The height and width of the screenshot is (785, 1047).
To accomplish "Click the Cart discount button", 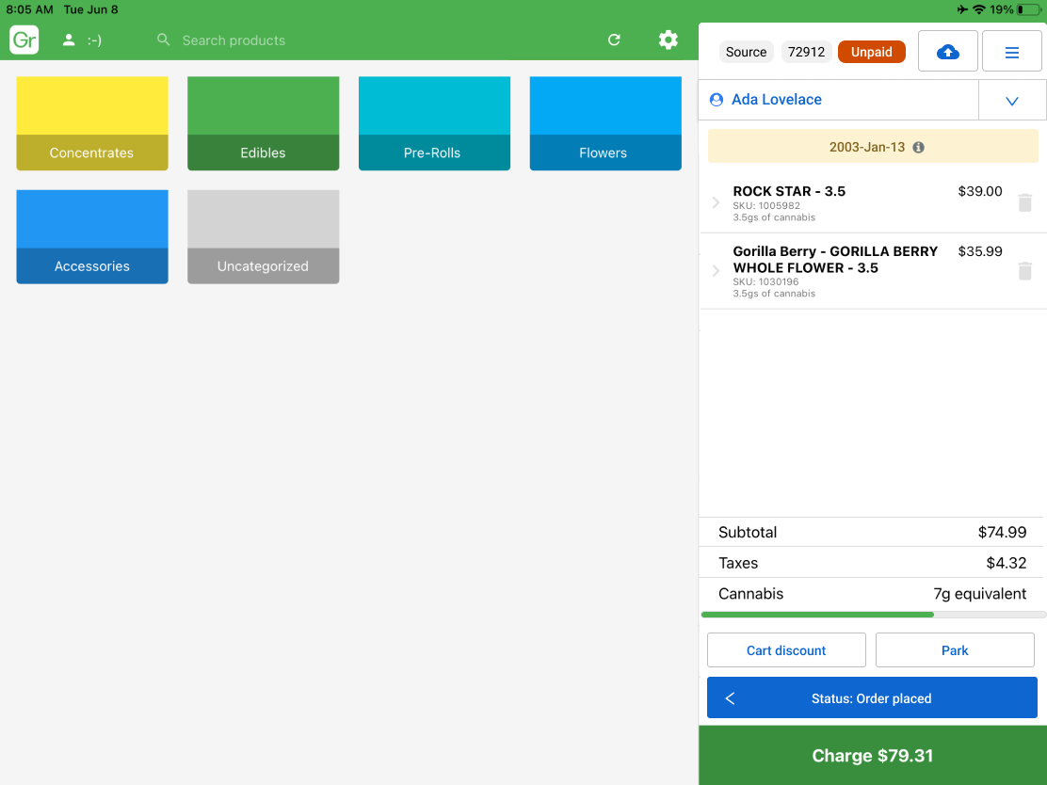I will [786, 650].
